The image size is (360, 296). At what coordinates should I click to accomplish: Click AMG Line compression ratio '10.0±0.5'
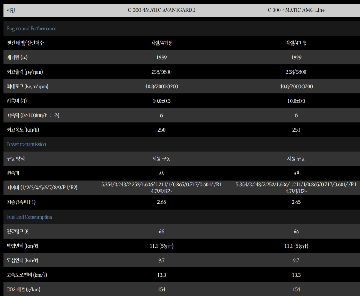[296, 101]
